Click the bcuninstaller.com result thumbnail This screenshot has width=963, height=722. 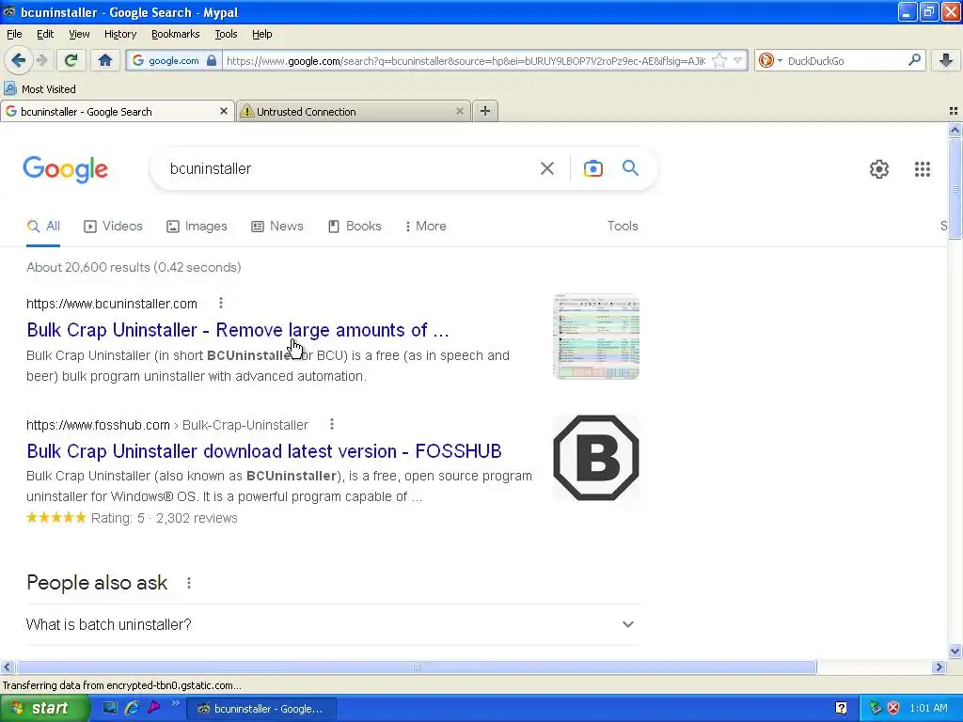tap(595, 337)
